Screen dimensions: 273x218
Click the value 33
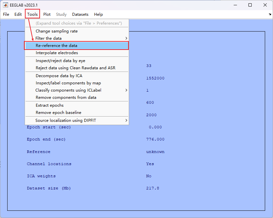point(149,66)
